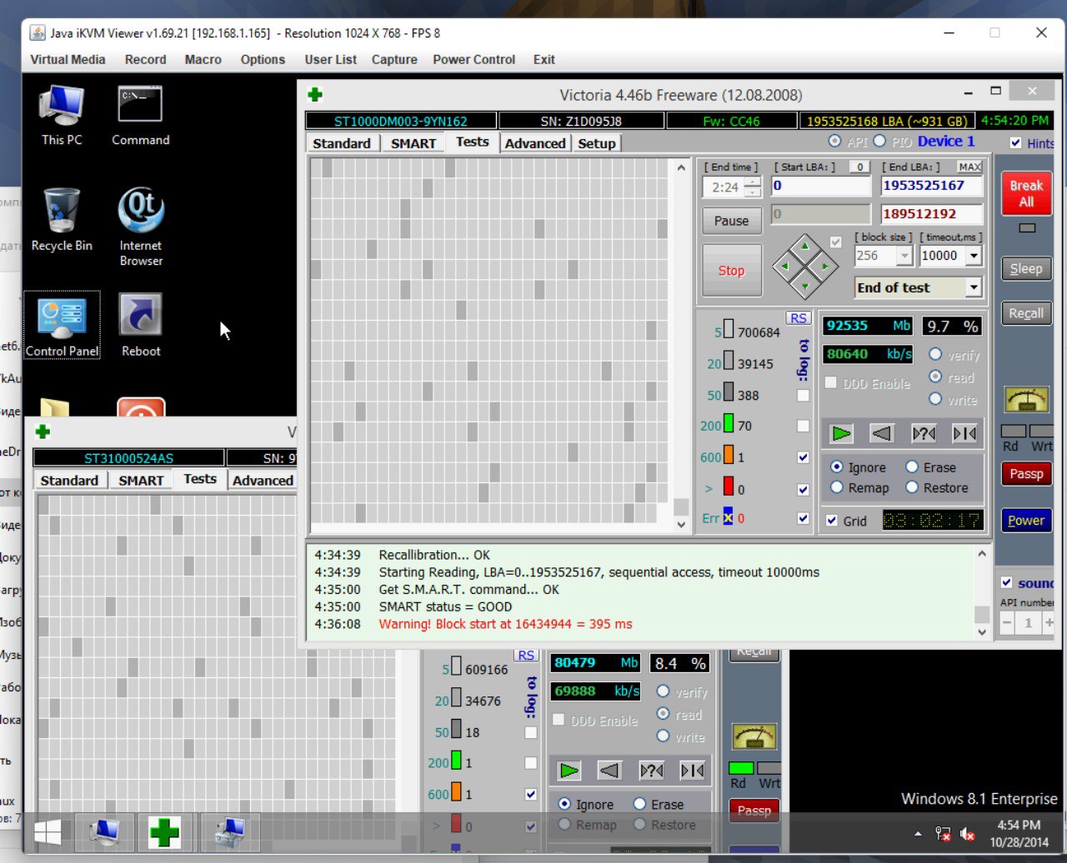Click the green cross Victoria taskbar icon
This screenshot has width=1067, height=863.
(x=164, y=832)
